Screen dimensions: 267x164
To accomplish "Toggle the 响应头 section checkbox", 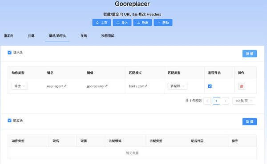I will [9, 121].
